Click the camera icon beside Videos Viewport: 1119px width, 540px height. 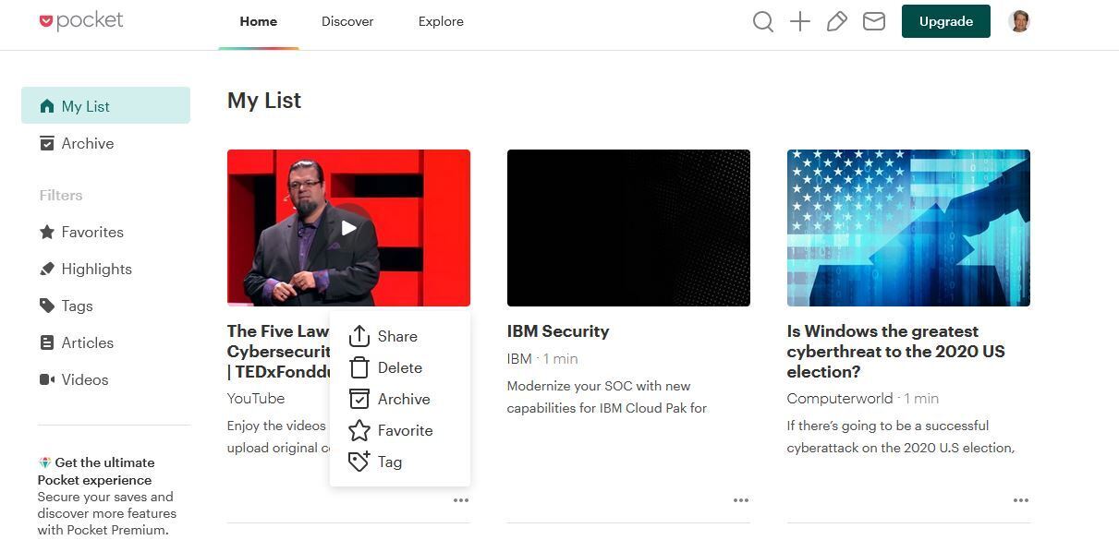point(47,379)
